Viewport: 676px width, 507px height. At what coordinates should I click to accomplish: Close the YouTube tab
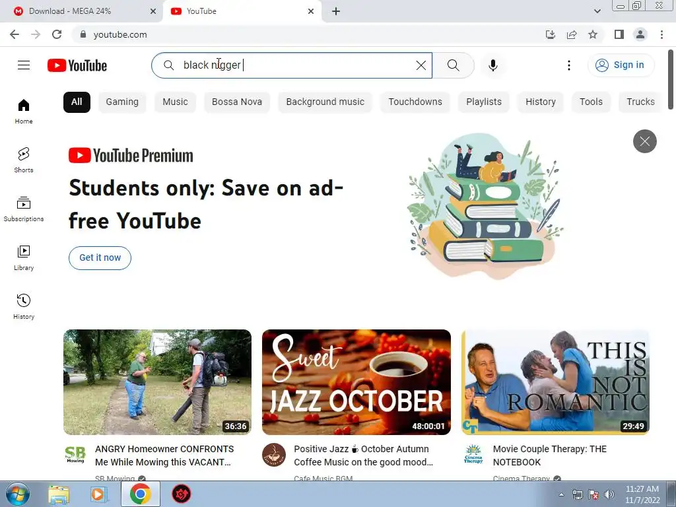311,11
